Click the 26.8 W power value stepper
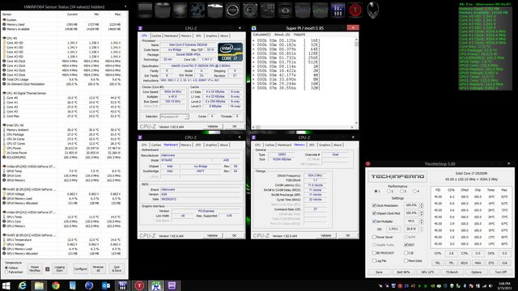This screenshot has width=518, height=291. pyautogui.click(x=422, y=229)
